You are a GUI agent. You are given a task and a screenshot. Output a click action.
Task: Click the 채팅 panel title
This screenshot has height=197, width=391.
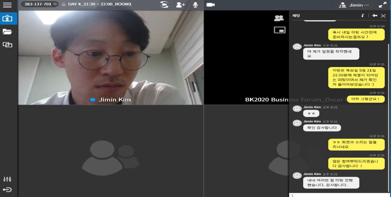295,15
